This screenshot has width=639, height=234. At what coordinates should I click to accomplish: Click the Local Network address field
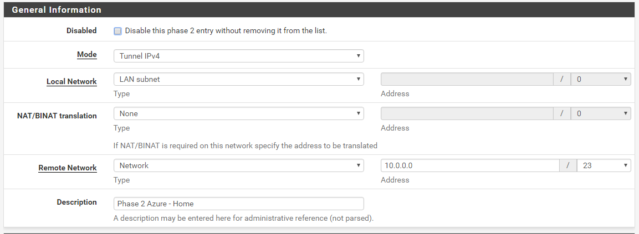tap(467, 79)
